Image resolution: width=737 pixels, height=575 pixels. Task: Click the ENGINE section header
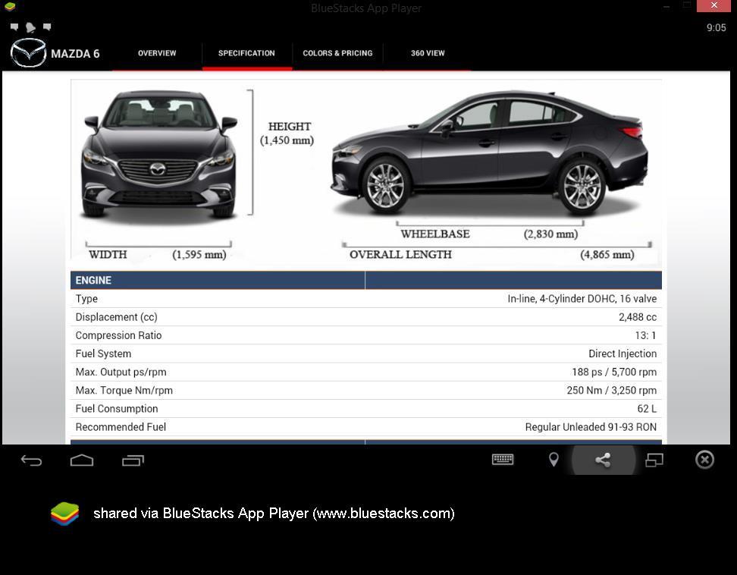(x=93, y=280)
